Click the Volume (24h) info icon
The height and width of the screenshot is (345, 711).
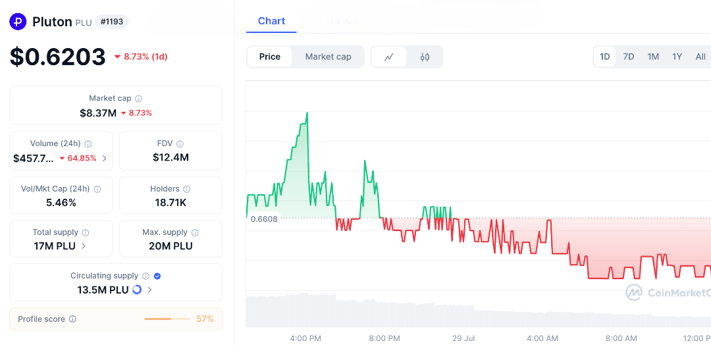click(88, 144)
